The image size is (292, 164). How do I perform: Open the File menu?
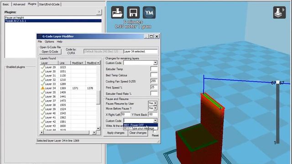(x=40, y=41)
